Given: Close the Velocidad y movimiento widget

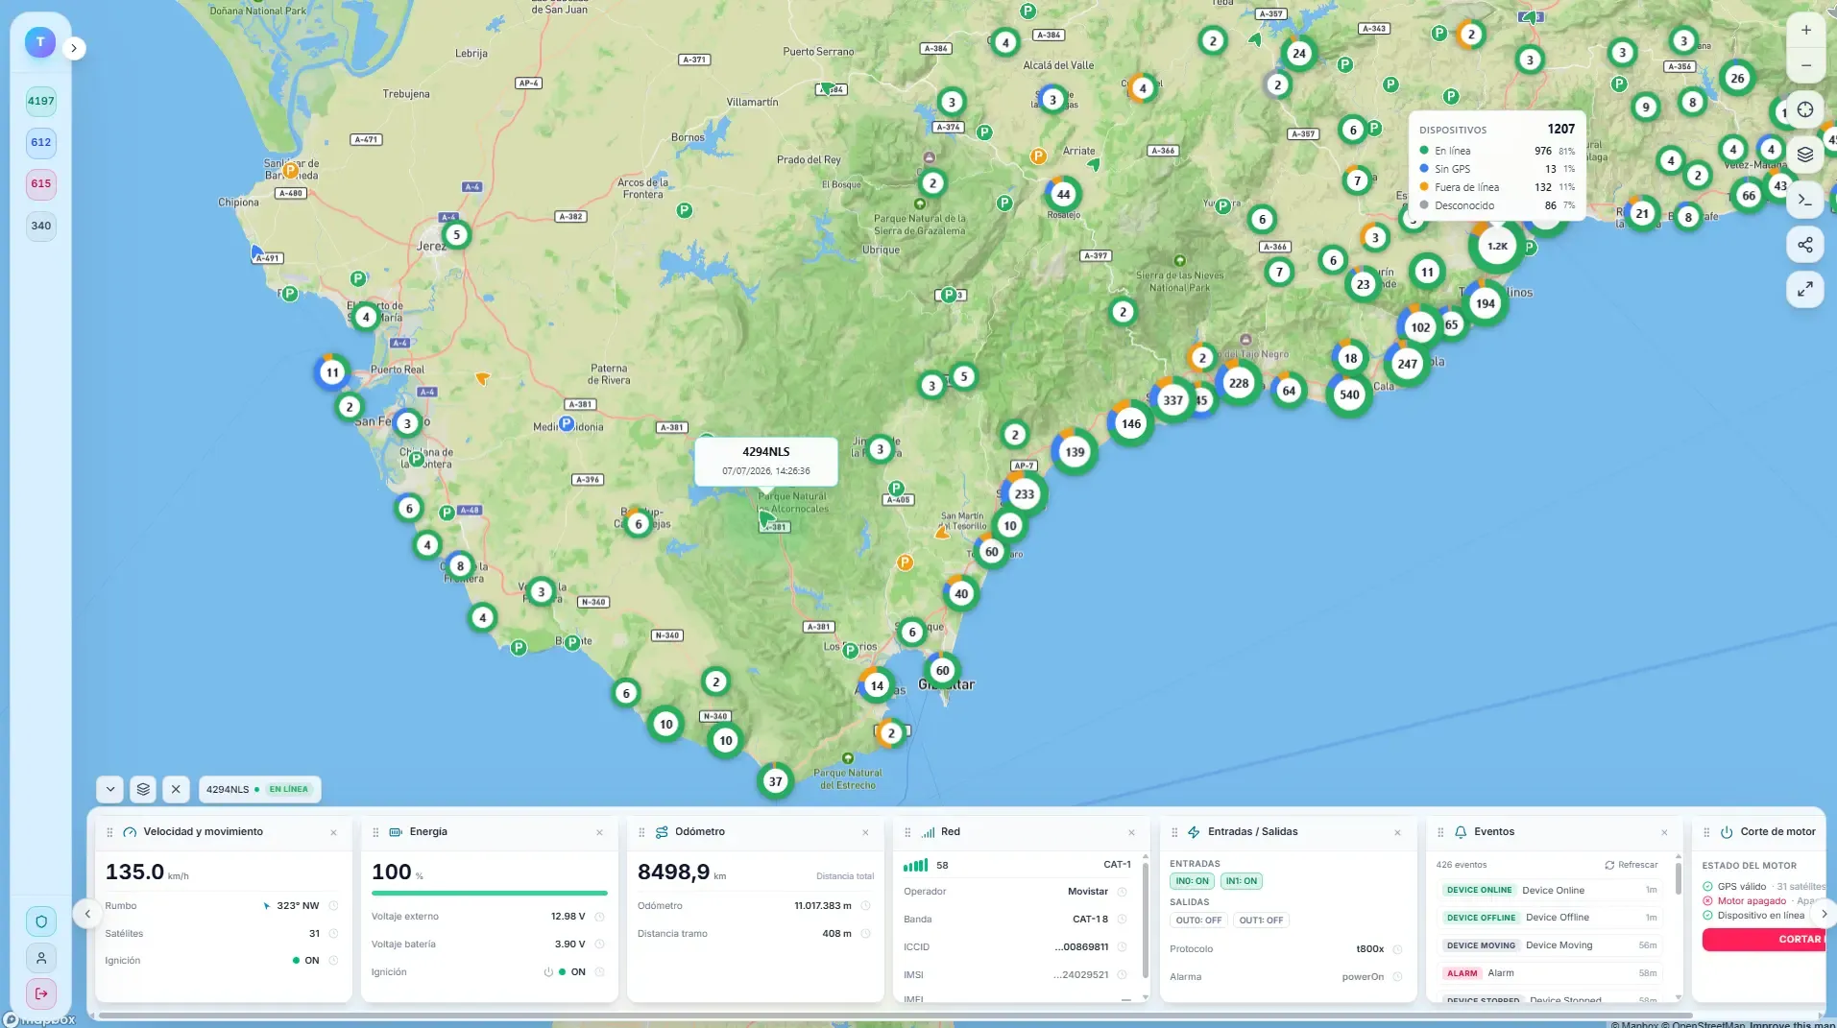Looking at the screenshot, I should click(x=333, y=832).
